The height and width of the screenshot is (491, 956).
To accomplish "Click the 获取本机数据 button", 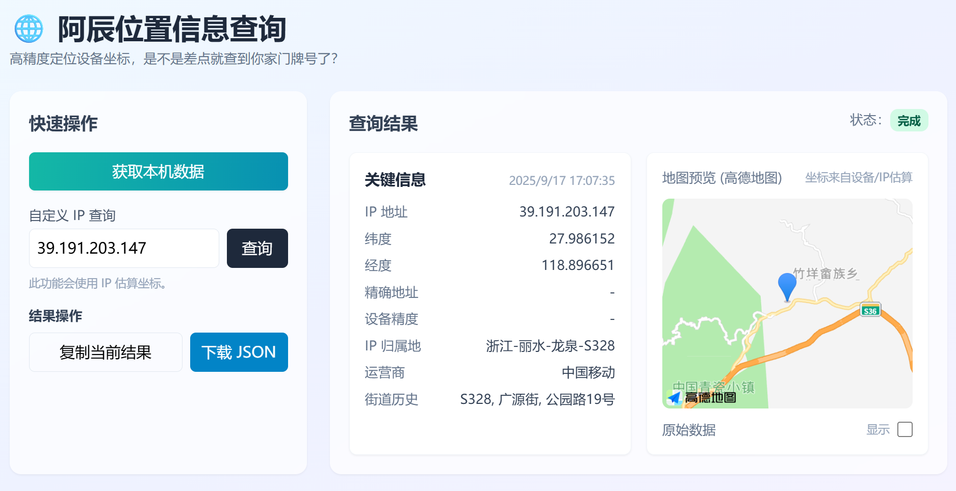I will tap(158, 172).
